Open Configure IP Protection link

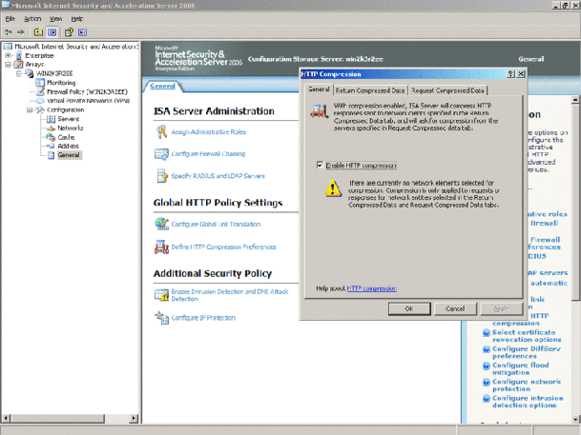click(203, 318)
